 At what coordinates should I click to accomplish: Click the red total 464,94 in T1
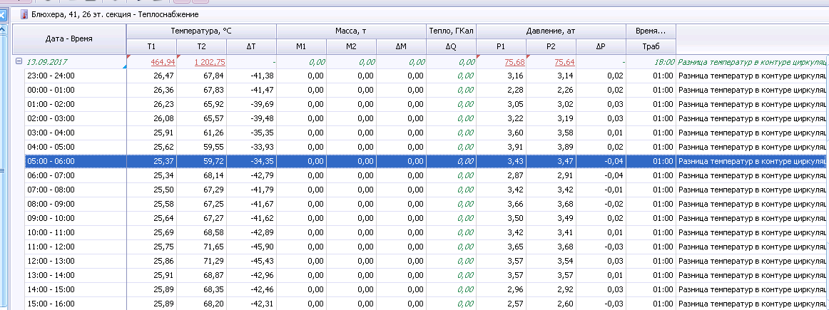point(163,62)
